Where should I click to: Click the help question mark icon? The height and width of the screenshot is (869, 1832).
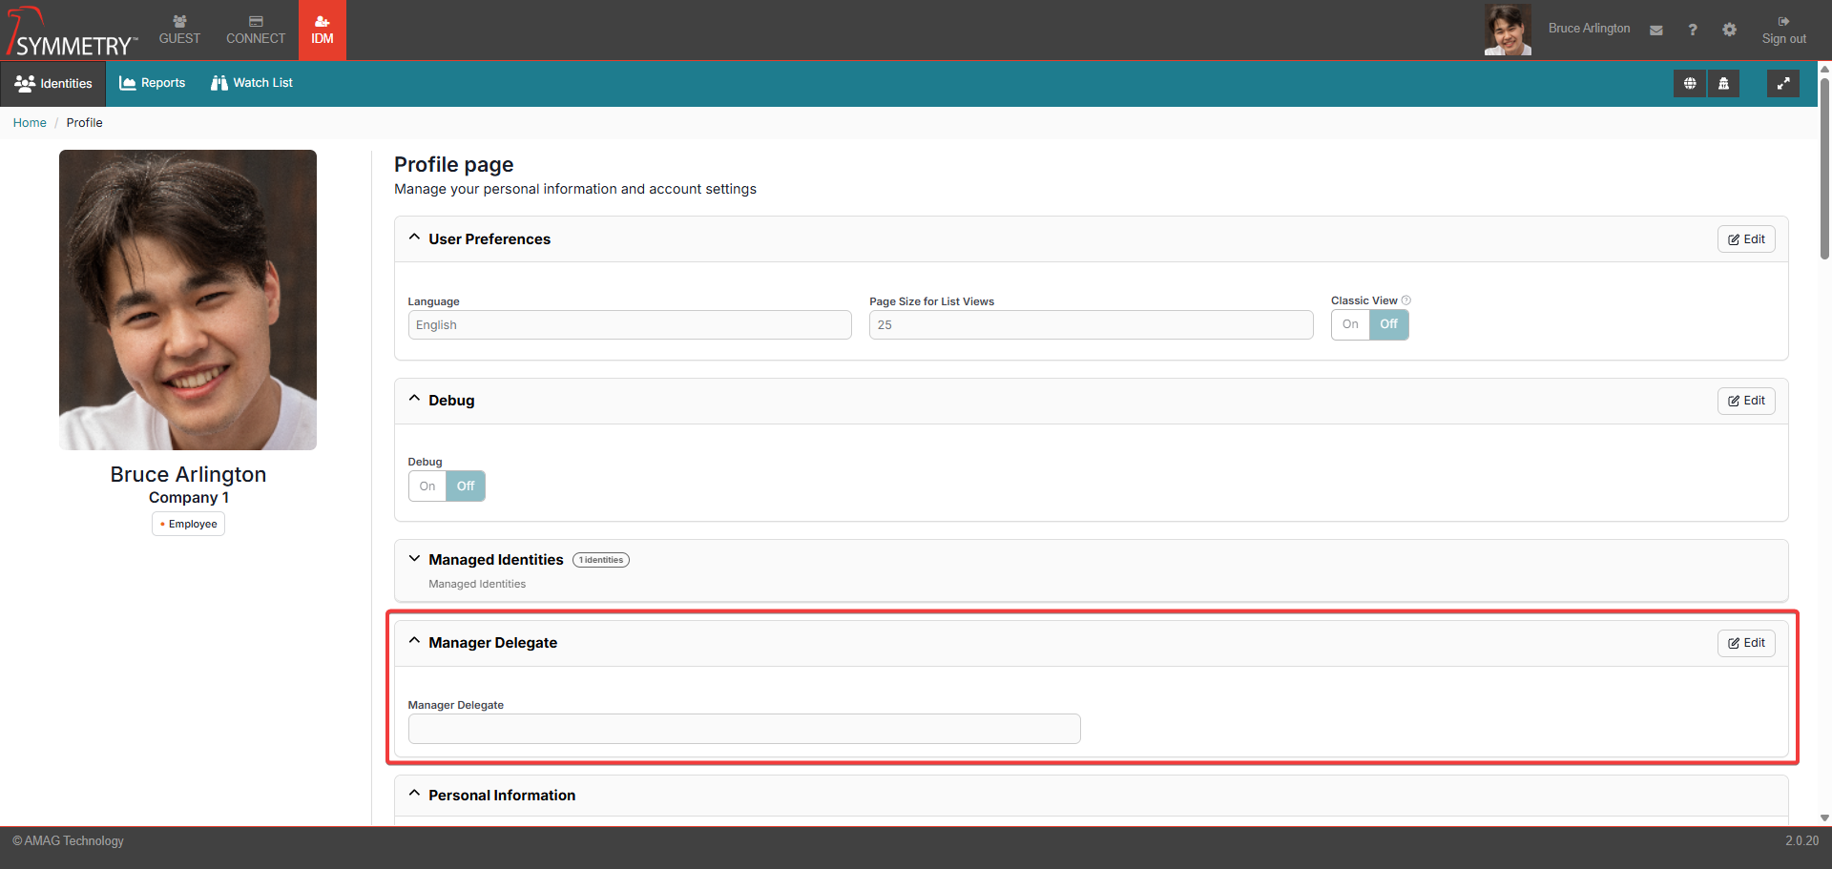coord(1693,31)
